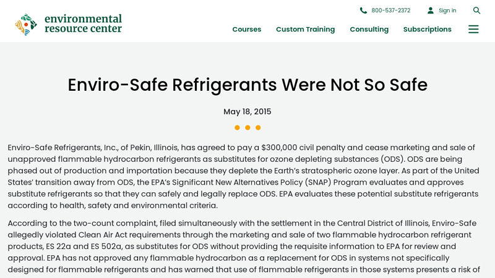Viewport: 495px width, 278px height.
Task: Click the Environmental Resource Center logo emblem
Action: 26,25
